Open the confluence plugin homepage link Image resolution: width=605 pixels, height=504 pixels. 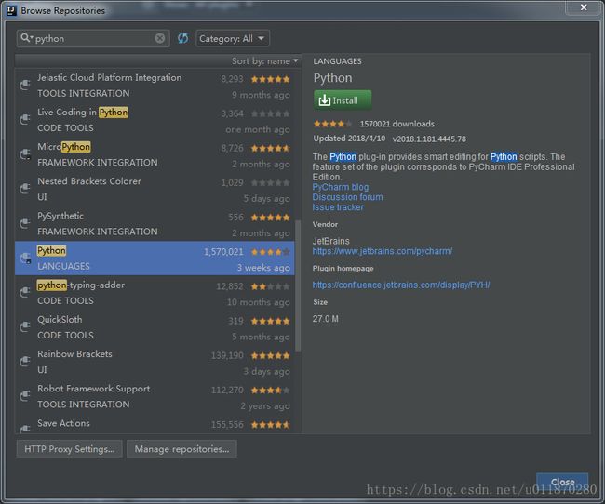pos(401,285)
